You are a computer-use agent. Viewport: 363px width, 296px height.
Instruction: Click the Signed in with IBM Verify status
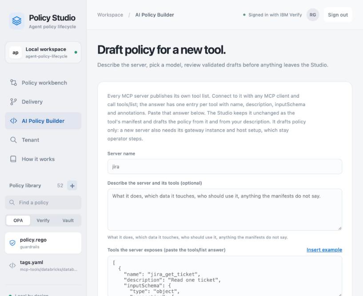pyautogui.click(x=272, y=15)
